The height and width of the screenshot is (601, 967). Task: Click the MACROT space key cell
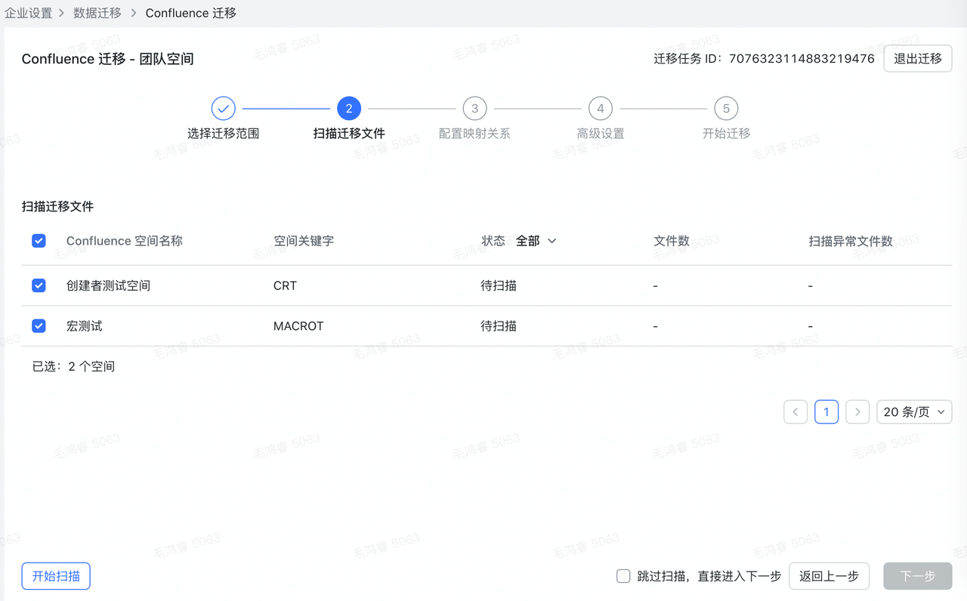(298, 326)
